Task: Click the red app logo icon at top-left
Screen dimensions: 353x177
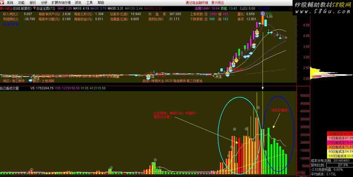Action: (x=2, y=3)
